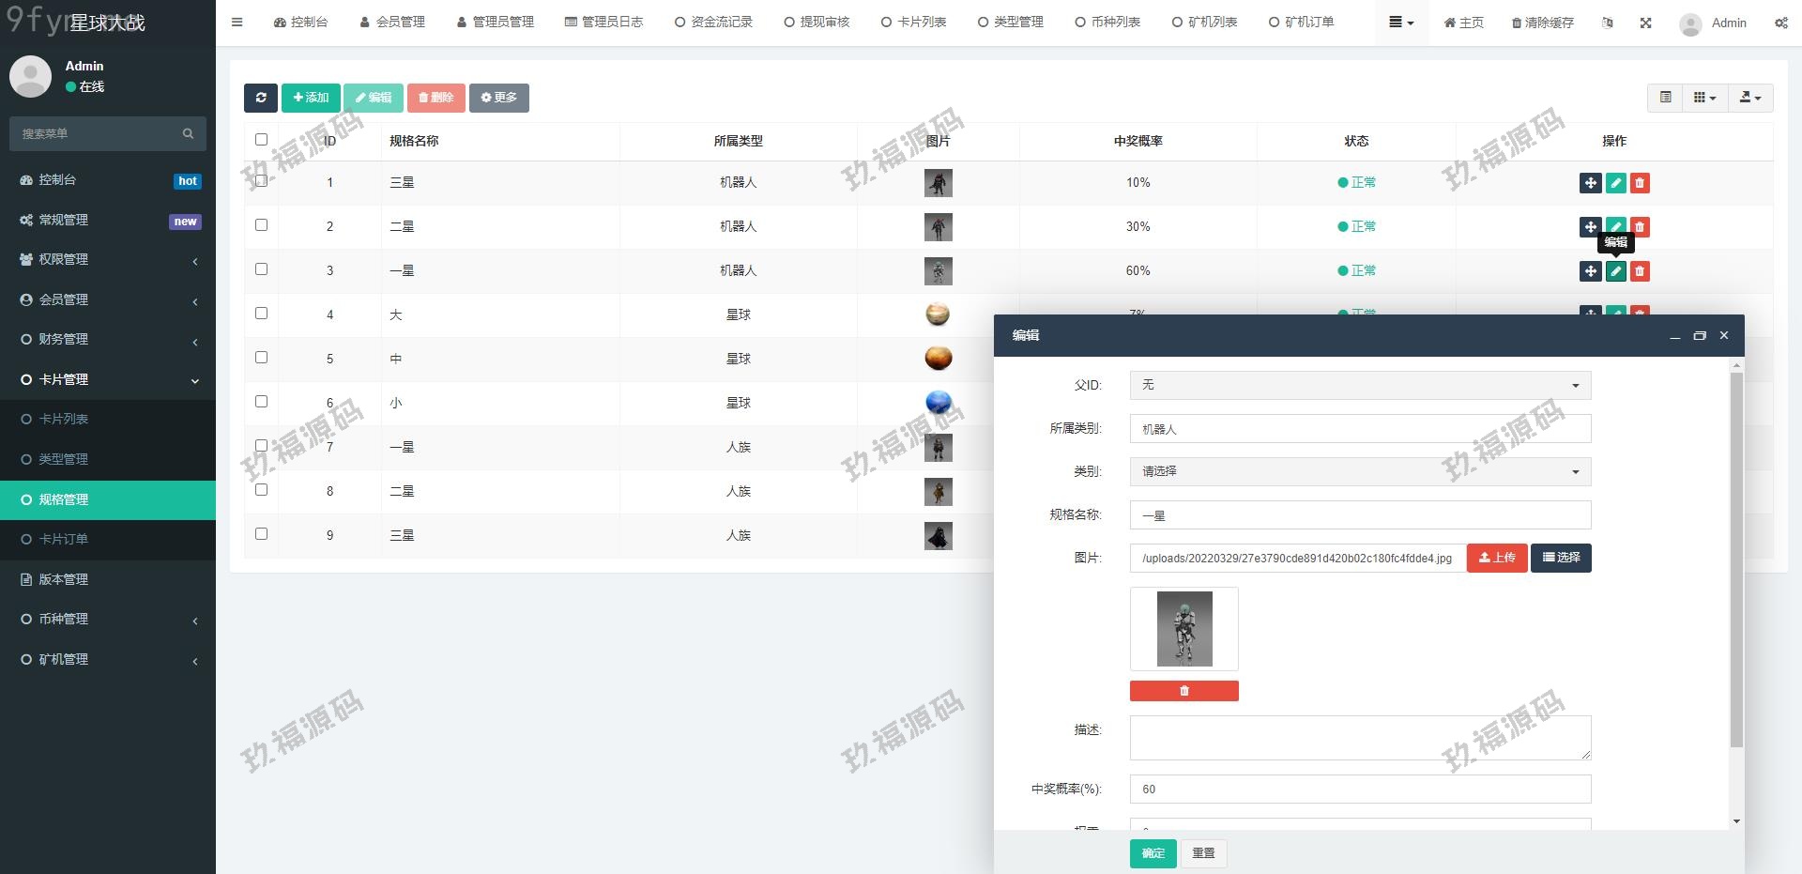The width and height of the screenshot is (1802, 874).
Task: Collapse the sidebar with the hamburger icon
Action: pyautogui.click(x=237, y=23)
